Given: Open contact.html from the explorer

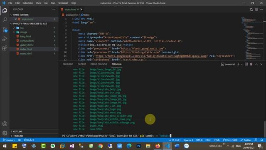Looking at the screenshot, I should [x=27, y=41].
